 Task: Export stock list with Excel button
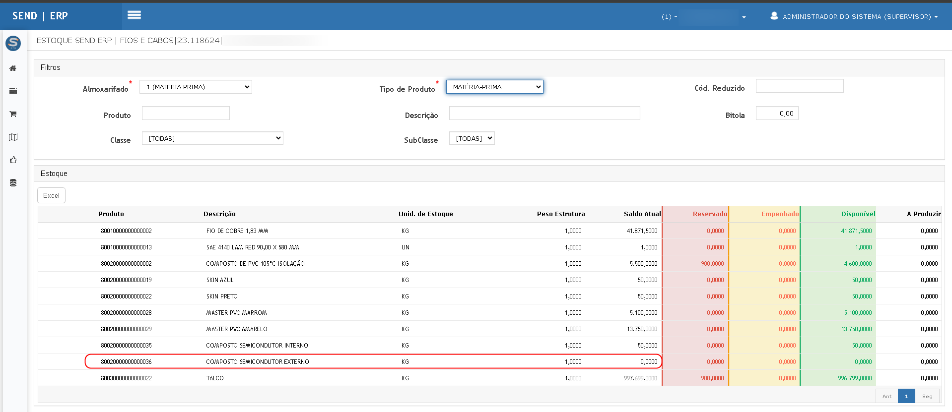click(51, 195)
